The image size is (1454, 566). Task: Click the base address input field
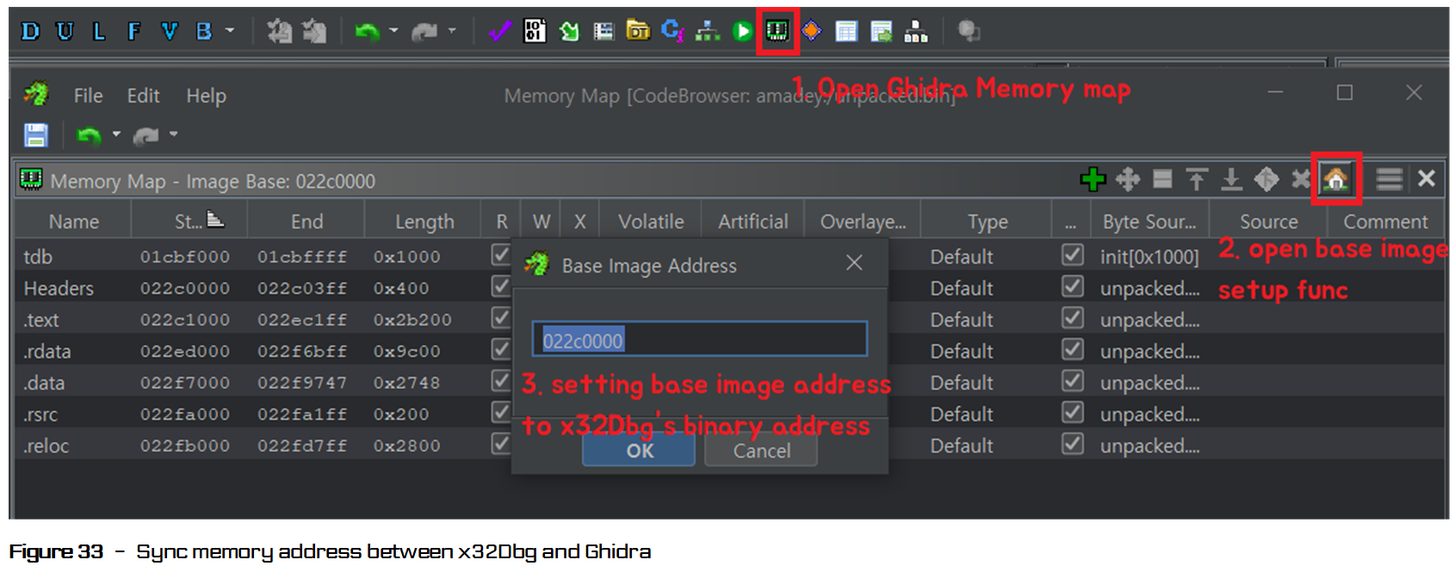(699, 339)
